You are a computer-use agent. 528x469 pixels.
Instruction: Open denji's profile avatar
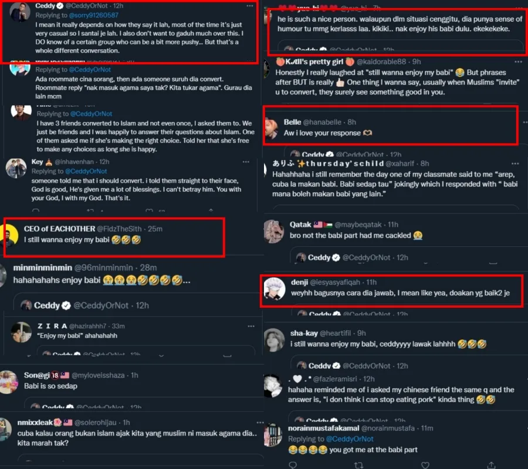pyautogui.click(x=274, y=288)
